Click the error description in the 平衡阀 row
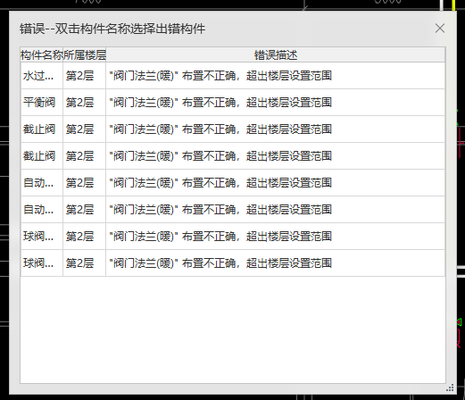This screenshot has height=400, width=465. point(276,103)
